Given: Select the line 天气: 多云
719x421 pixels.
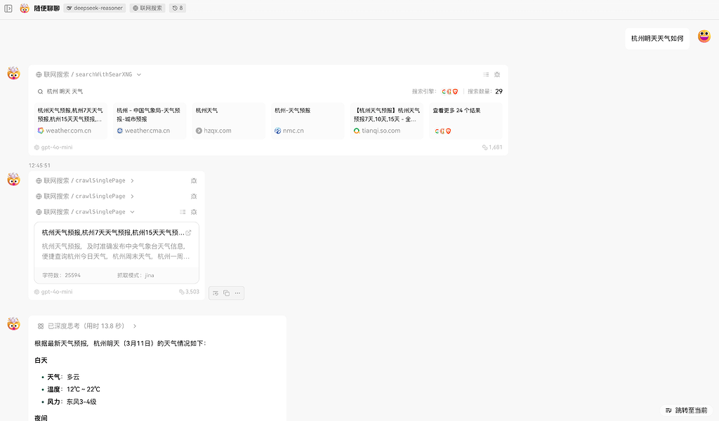Looking at the screenshot, I should pyautogui.click(x=63, y=377).
